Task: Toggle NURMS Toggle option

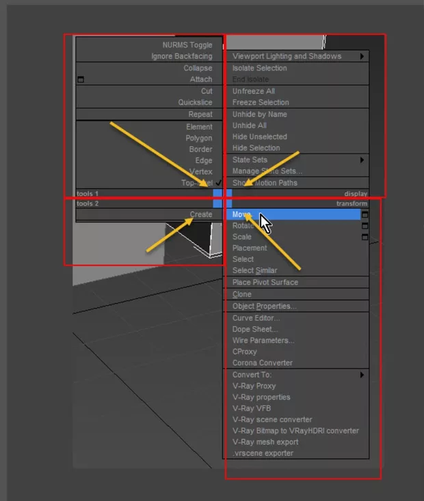Action: coord(187,45)
